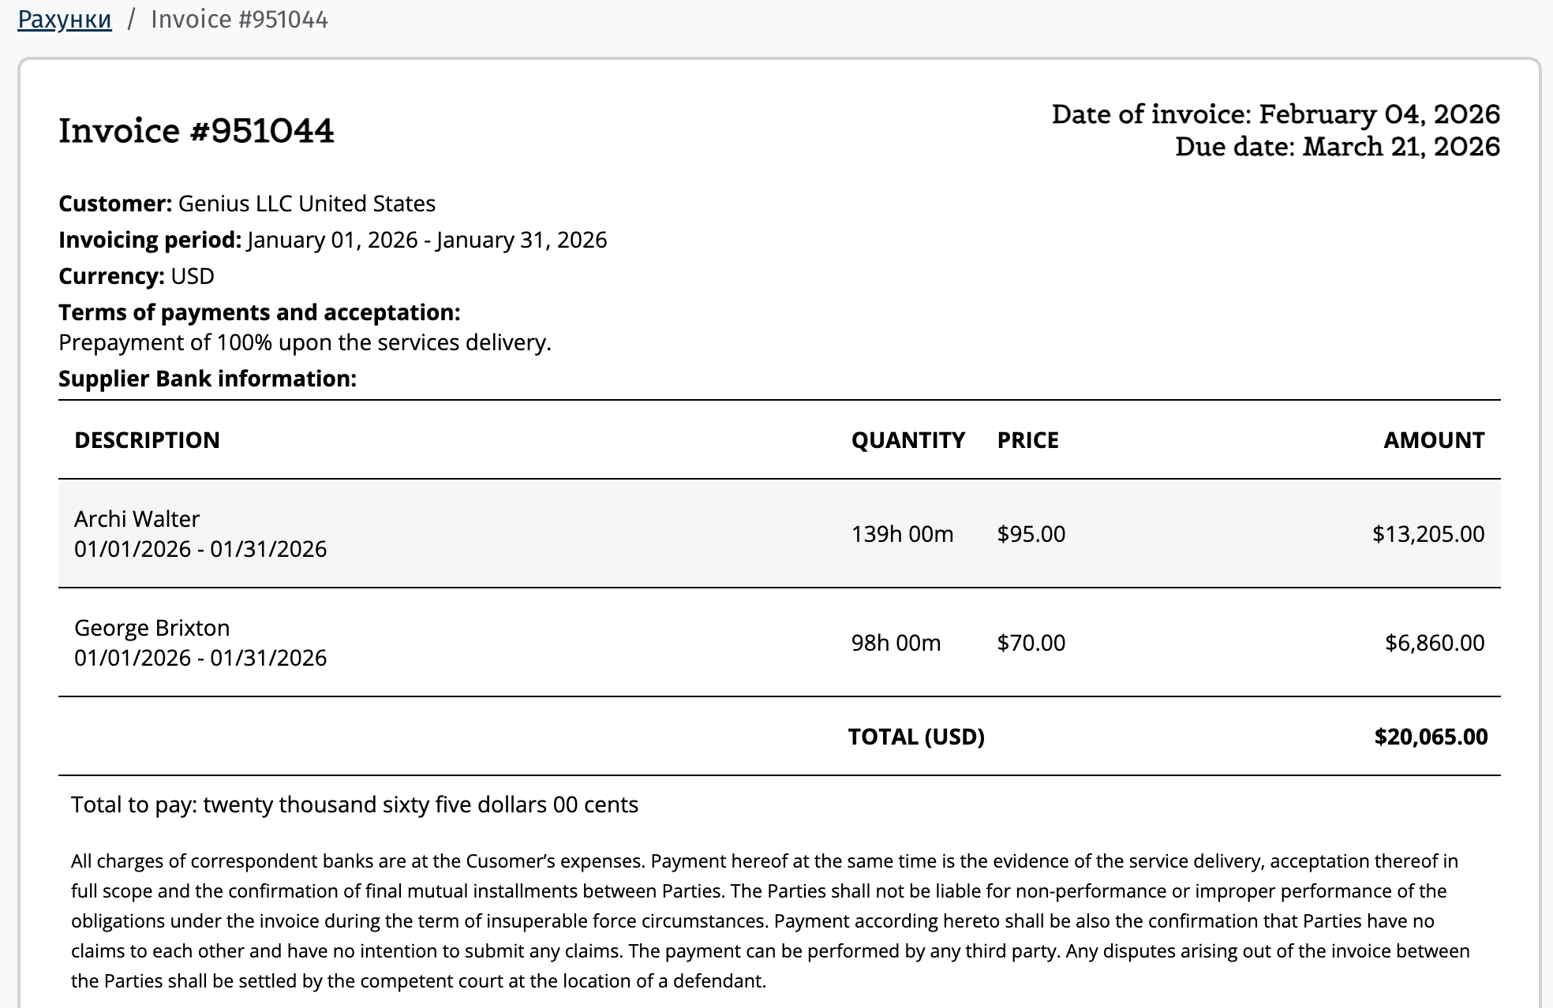Select the George Brixton table row
The height and width of the screenshot is (1008, 1553).
(779, 642)
